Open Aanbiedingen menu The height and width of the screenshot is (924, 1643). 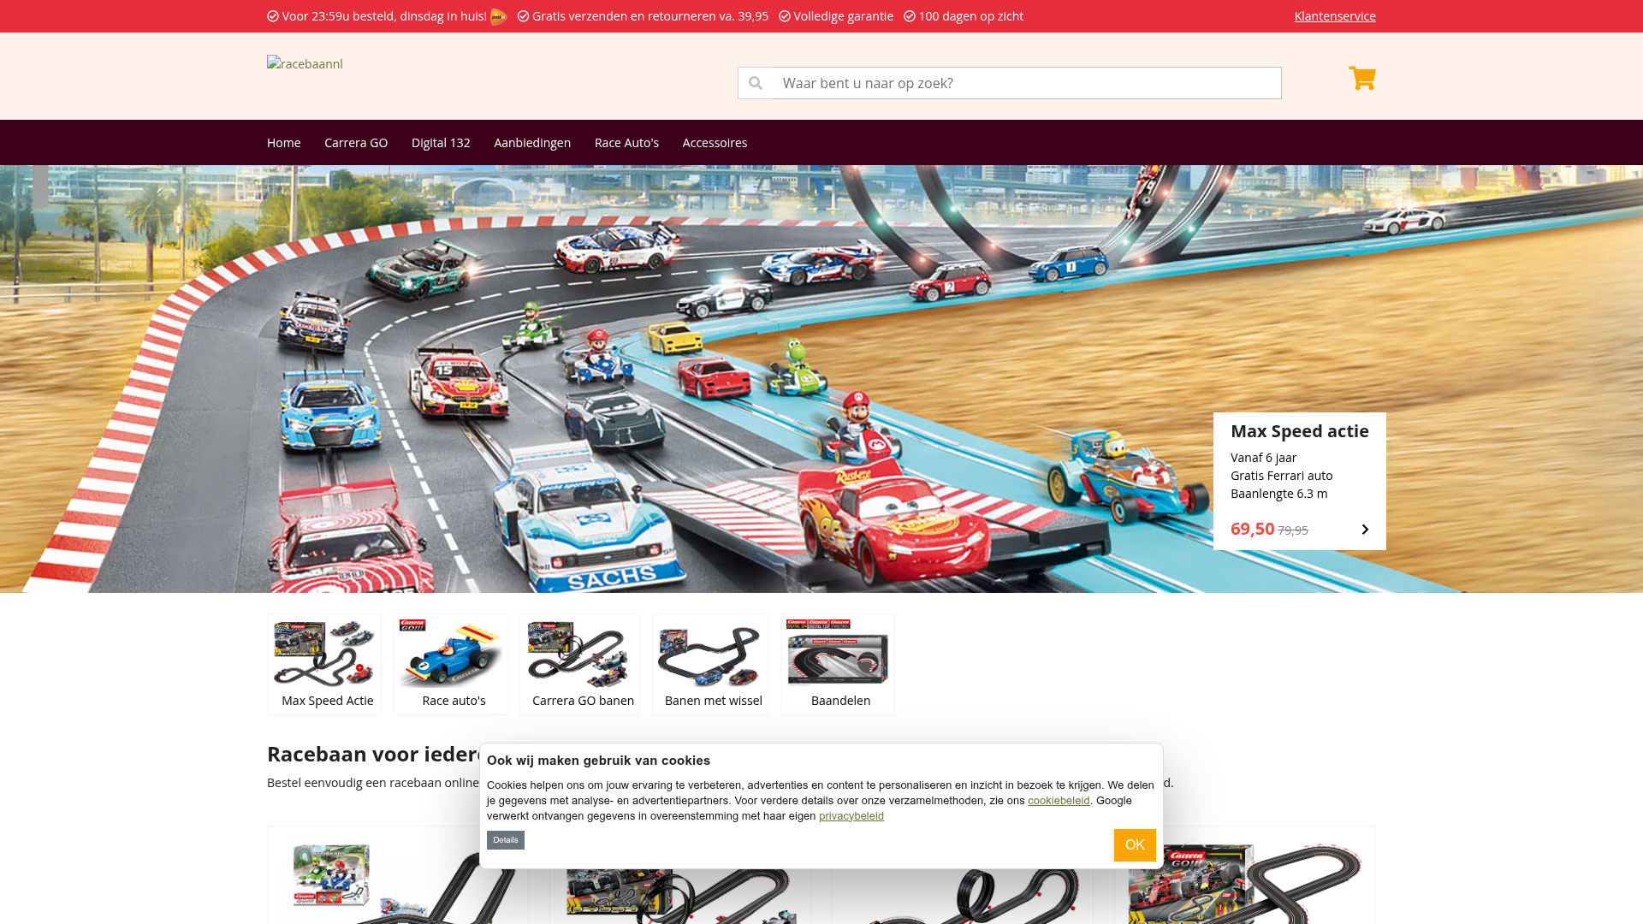point(532,143)
